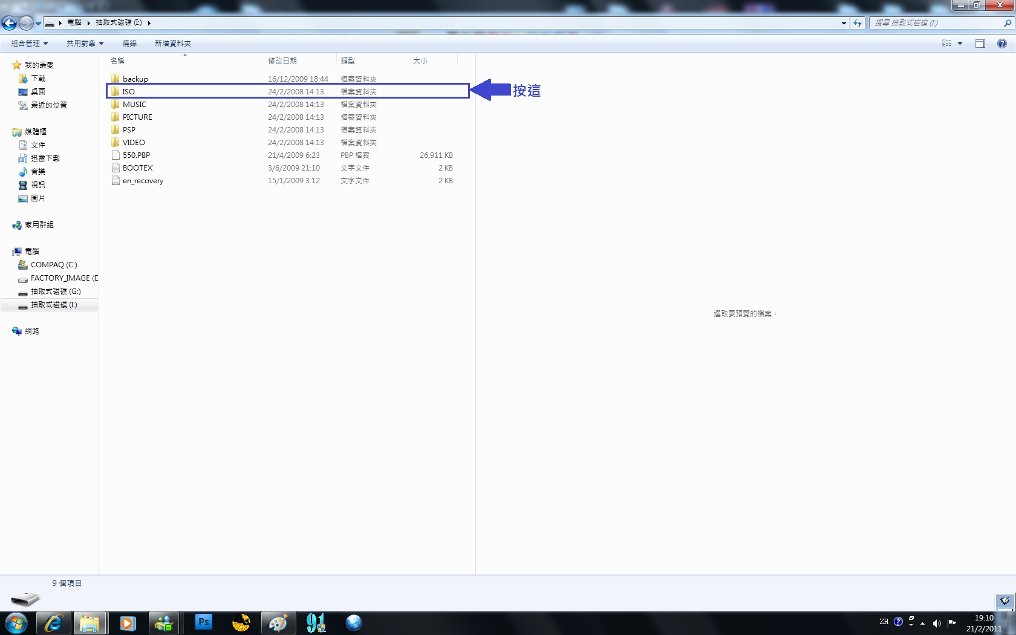
Task: Open the view options dropdown arrow
Action: 960,44
